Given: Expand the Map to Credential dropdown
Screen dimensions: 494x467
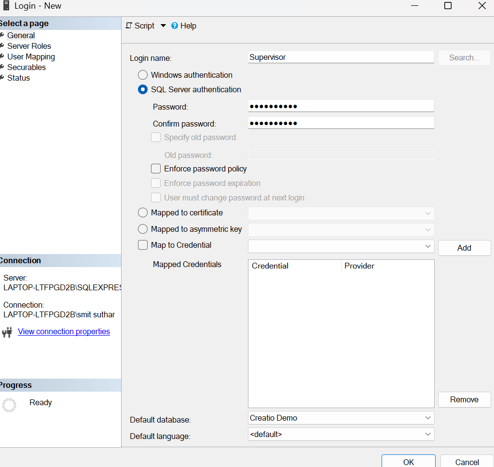Looking at the screenshot, I should (x=427, y=246).
